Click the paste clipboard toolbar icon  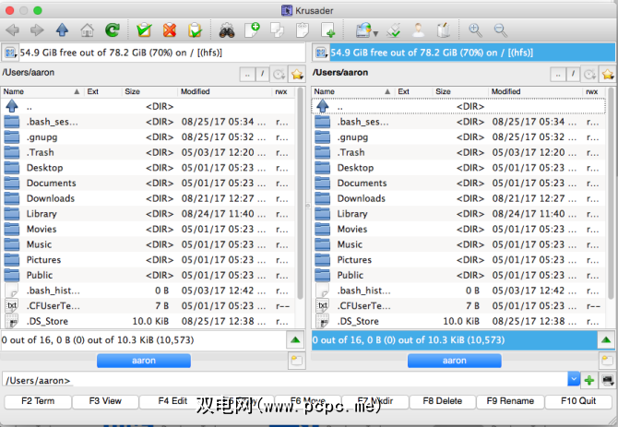pos(303,30)
